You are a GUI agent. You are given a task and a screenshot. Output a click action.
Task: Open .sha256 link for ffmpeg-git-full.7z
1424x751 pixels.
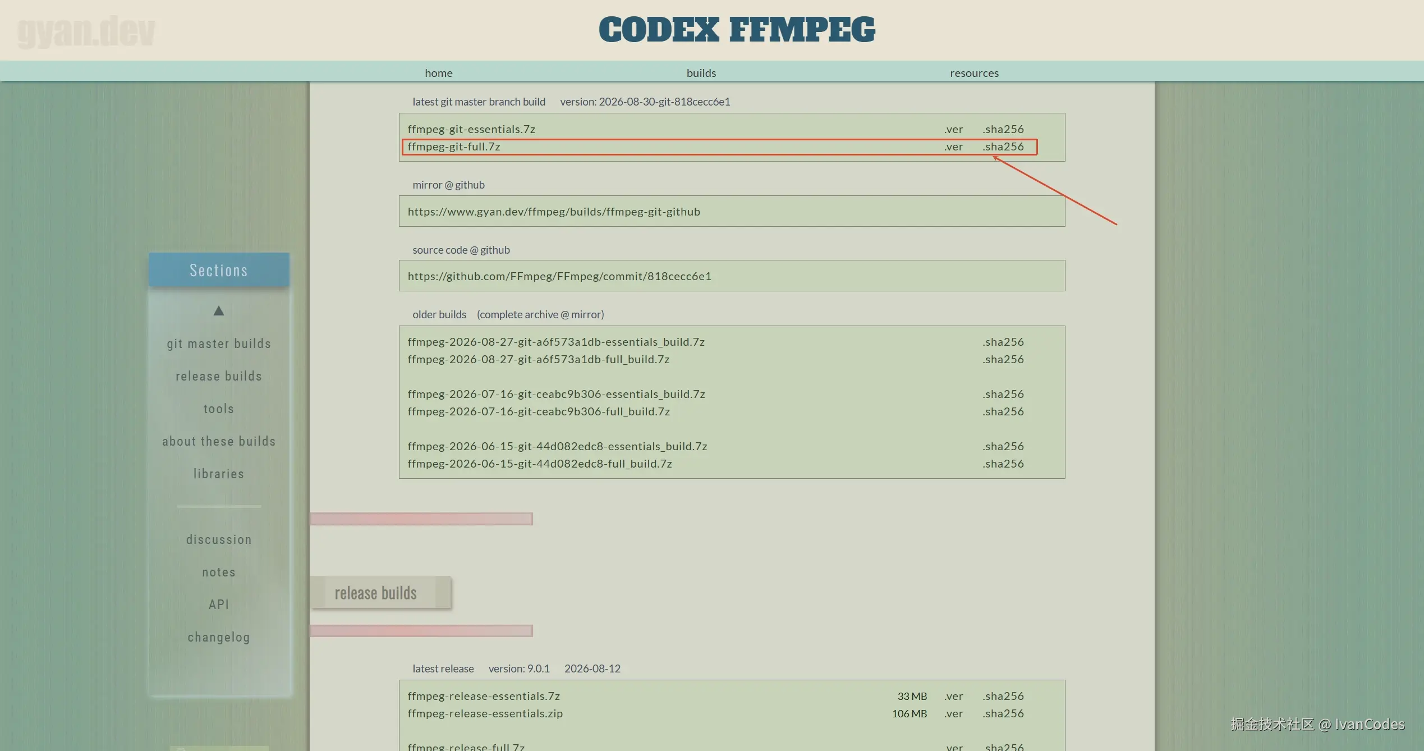coord(1003,146)
